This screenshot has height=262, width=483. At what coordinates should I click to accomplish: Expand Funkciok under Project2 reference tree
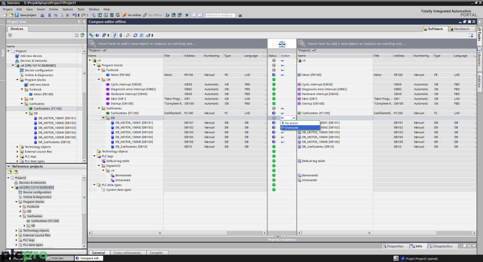20,207
